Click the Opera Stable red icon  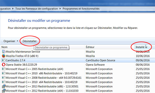point(4,65)
